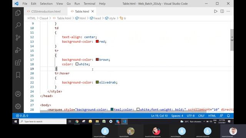Viewport: 246px width, 138px height.
Task: Open the Terminal menu
Action: 90,3
